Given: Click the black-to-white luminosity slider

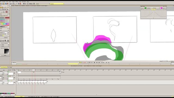Looking at the screenshot, I should [x=5, y=27].
